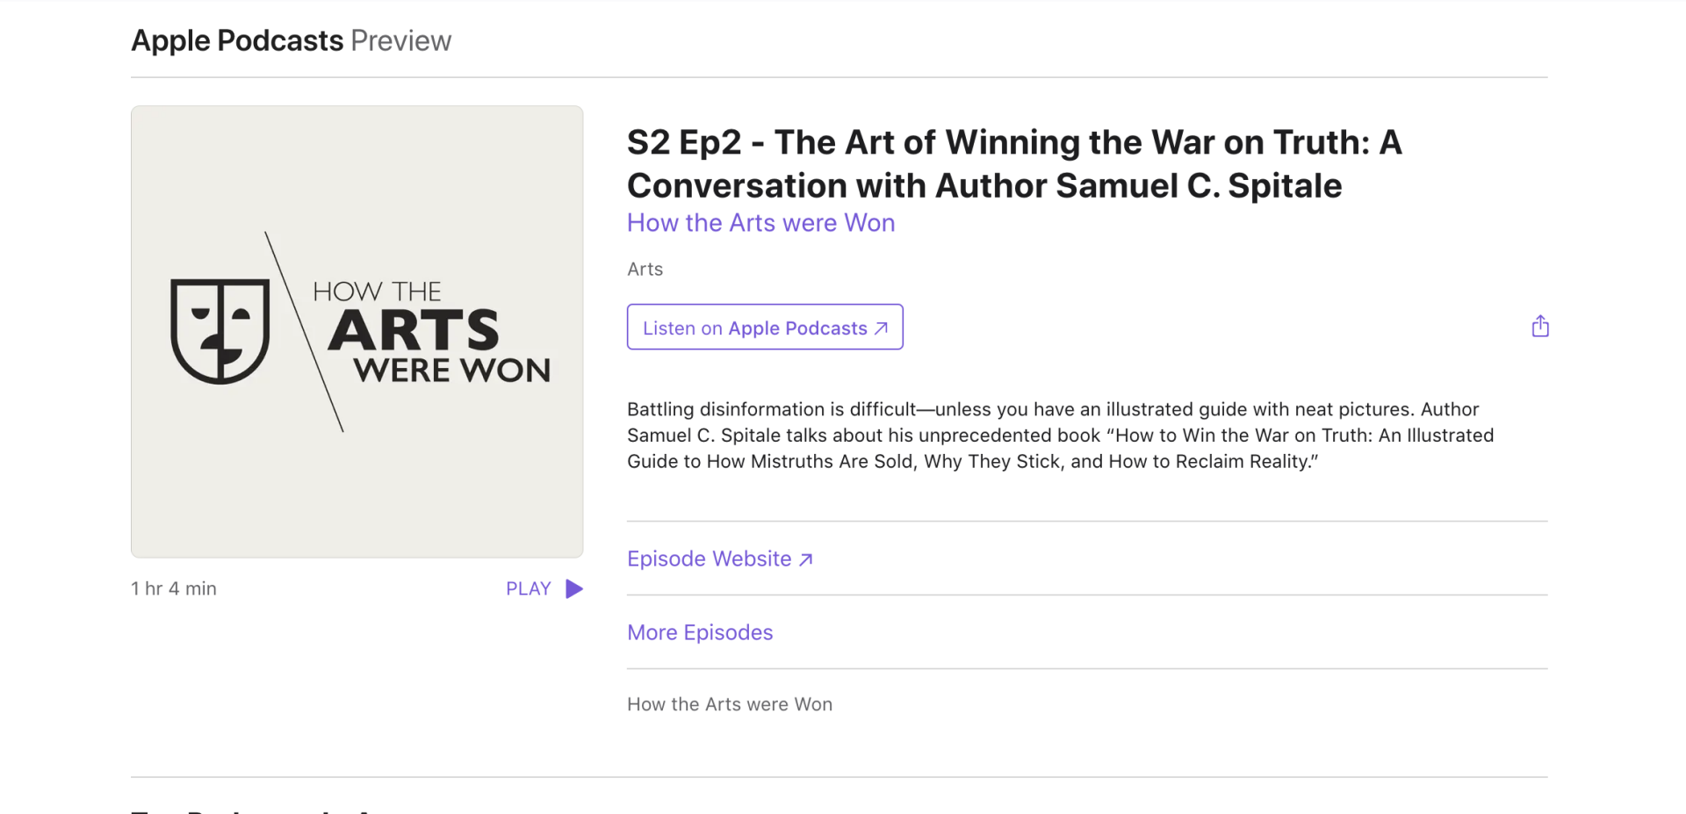Play the episode using the PLAY button
1686x814 pixels.
pos(544,588)
